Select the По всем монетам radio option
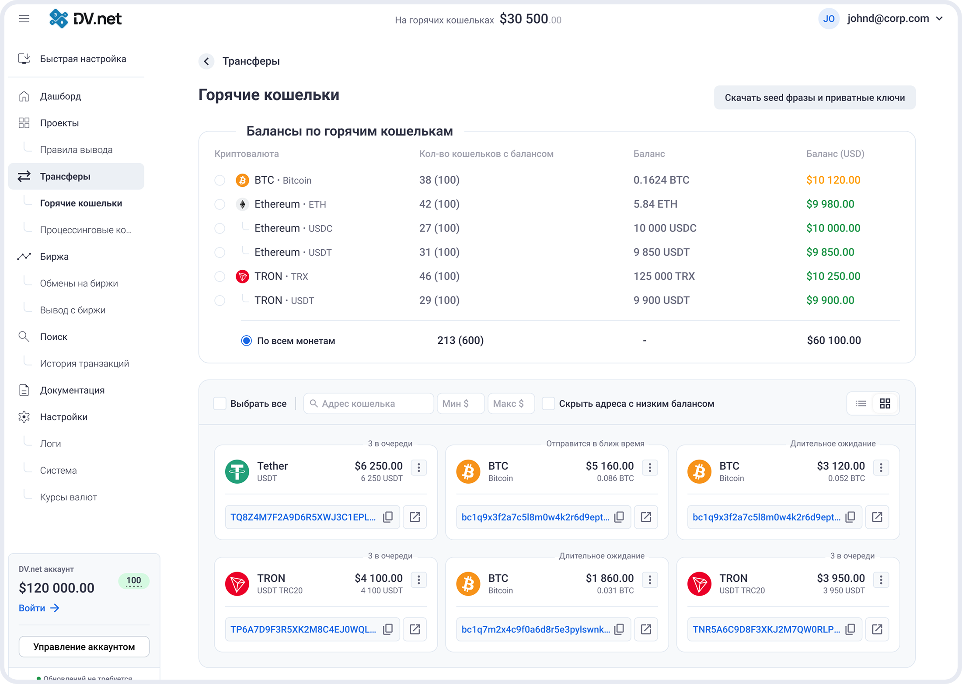The height and width of the screenshot is (684, 962). [247, 341]
